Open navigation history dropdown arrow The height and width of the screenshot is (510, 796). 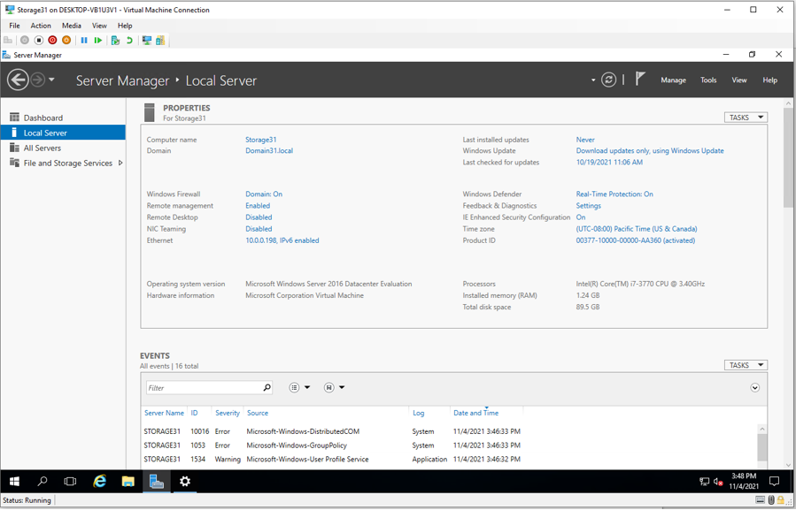point(51,80)
